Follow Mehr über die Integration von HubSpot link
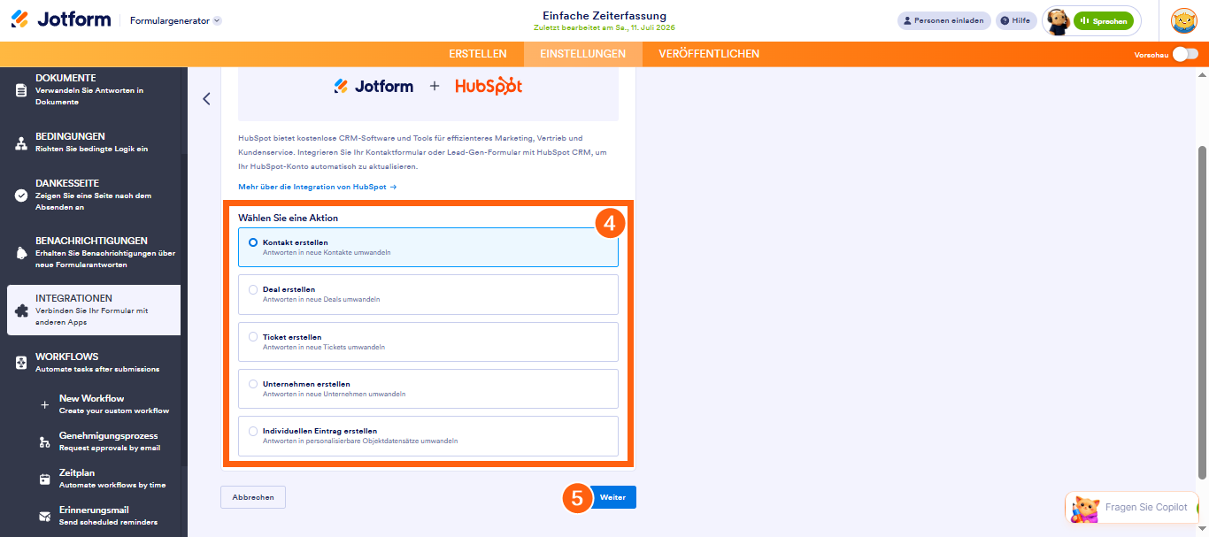The image size is (1209, 537). pyautogui.click(x=317, y=187)
